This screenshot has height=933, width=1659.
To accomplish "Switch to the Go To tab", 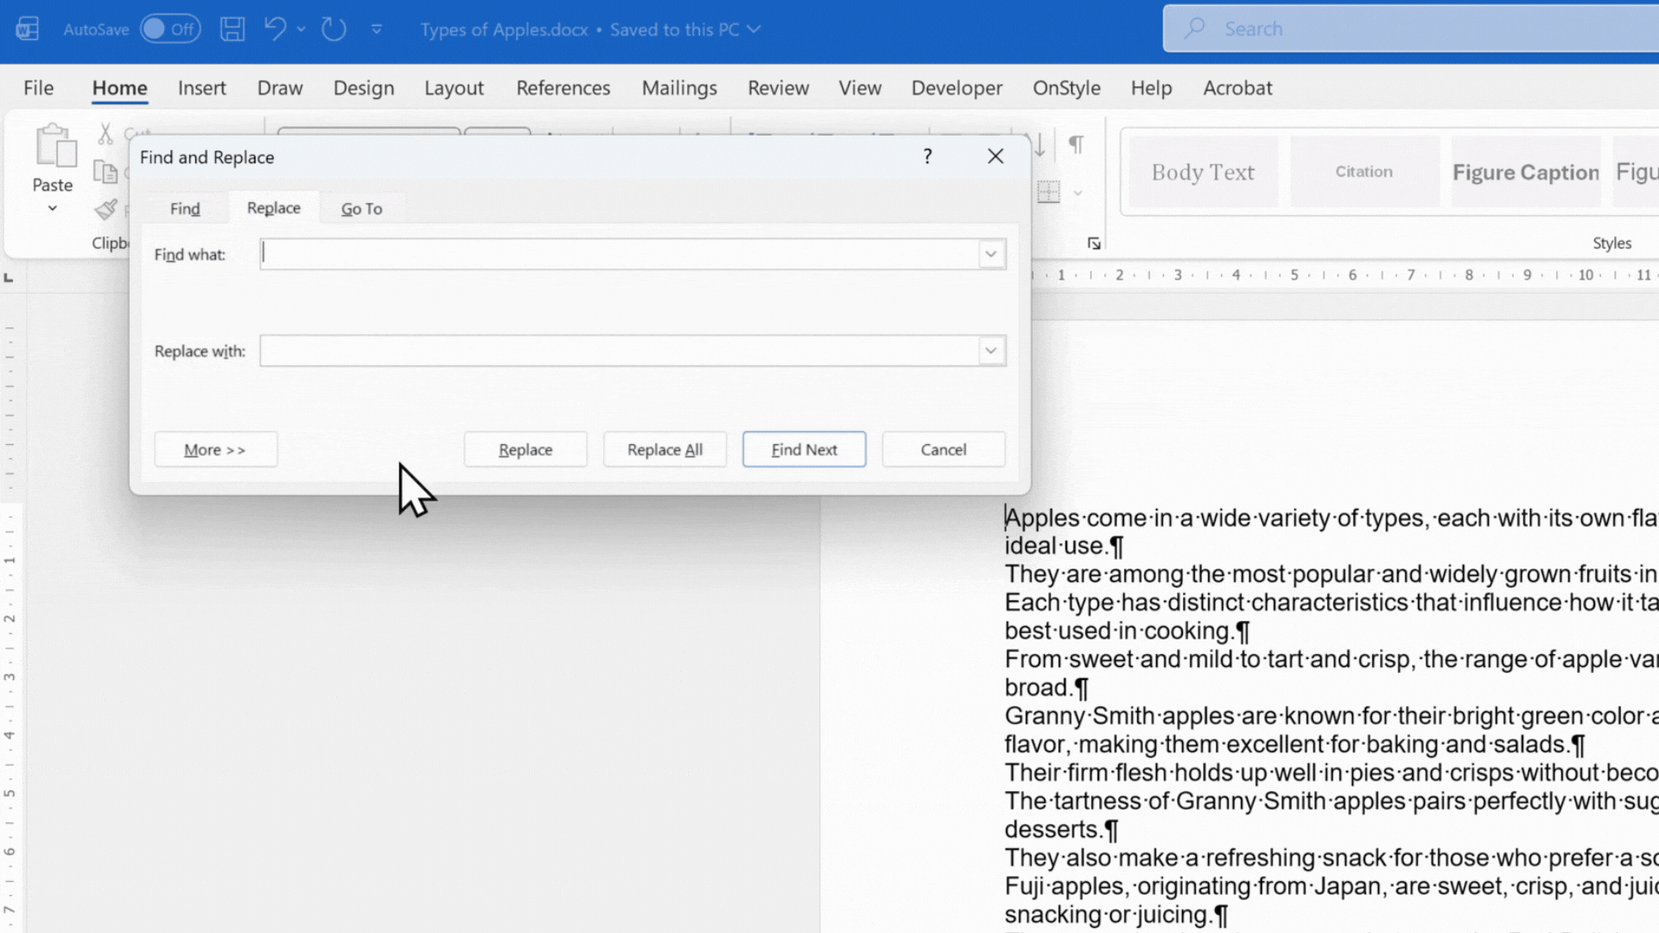I will pos(361,208).
